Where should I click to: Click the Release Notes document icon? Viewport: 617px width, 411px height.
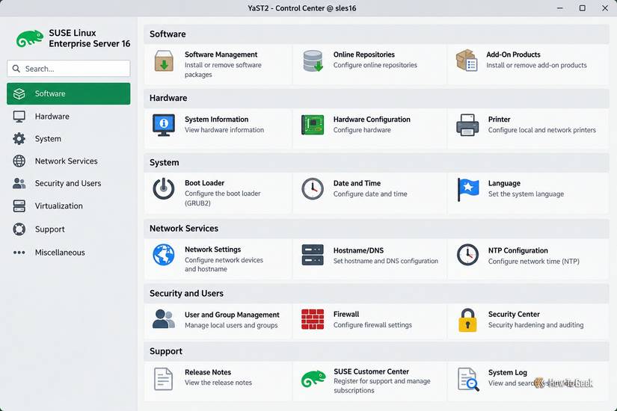coord(163,379)
